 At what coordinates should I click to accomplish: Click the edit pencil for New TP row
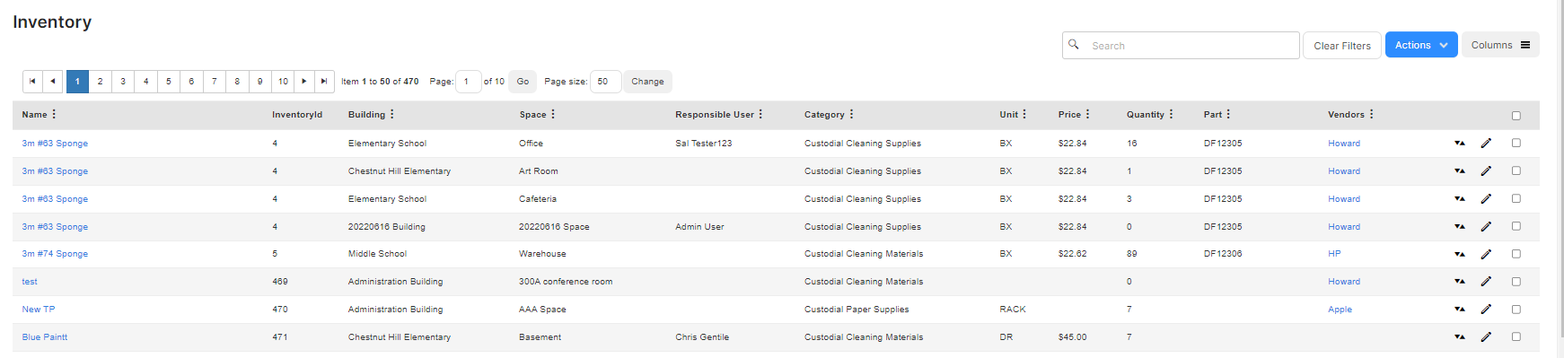click(x=1486, y=310)
